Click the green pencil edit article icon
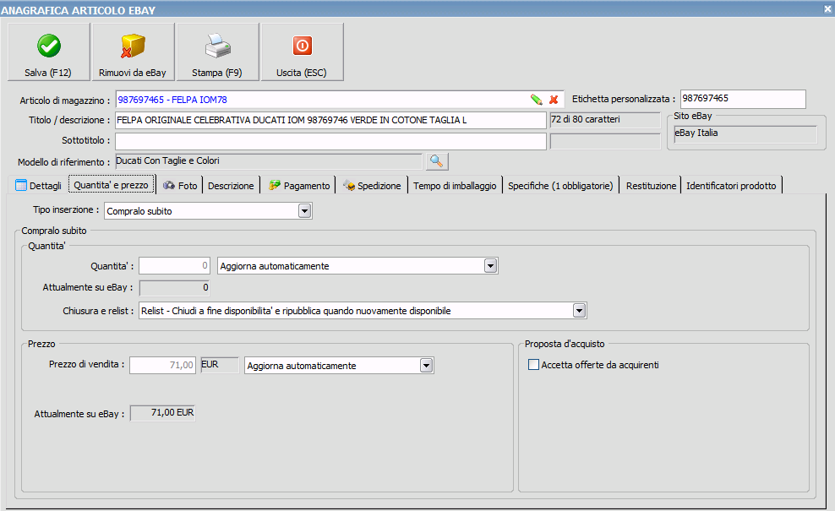The image size is (835, 511). tap(537, 100)
